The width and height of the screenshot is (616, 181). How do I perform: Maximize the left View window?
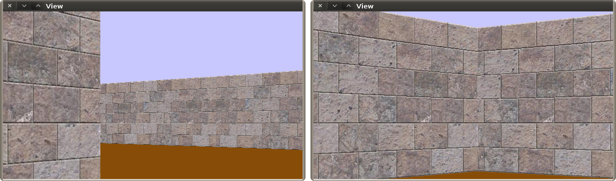[38, 6]
